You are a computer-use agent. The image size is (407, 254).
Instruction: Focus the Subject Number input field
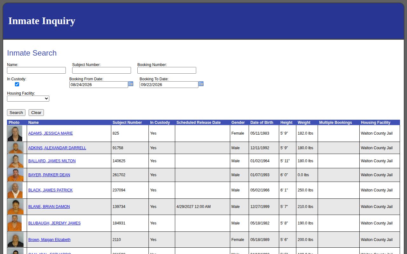(x=101, y=70)
